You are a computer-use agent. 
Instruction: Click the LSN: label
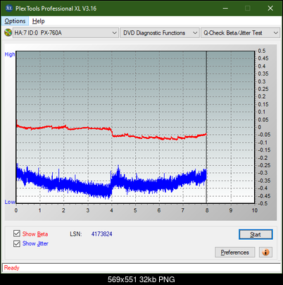(x=76, y=234)
